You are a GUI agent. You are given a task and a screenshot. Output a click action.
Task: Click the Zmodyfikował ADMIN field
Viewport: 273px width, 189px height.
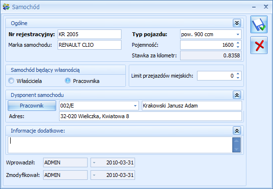[x=65, y=175]
